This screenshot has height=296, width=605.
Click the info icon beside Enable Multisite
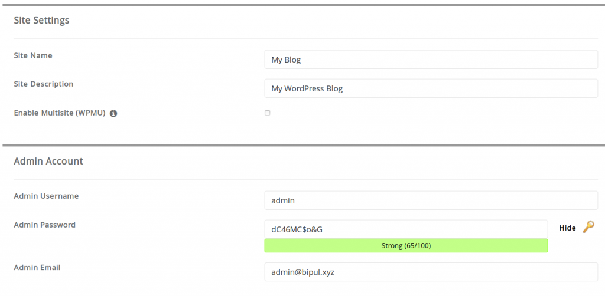tap(113, 114)
